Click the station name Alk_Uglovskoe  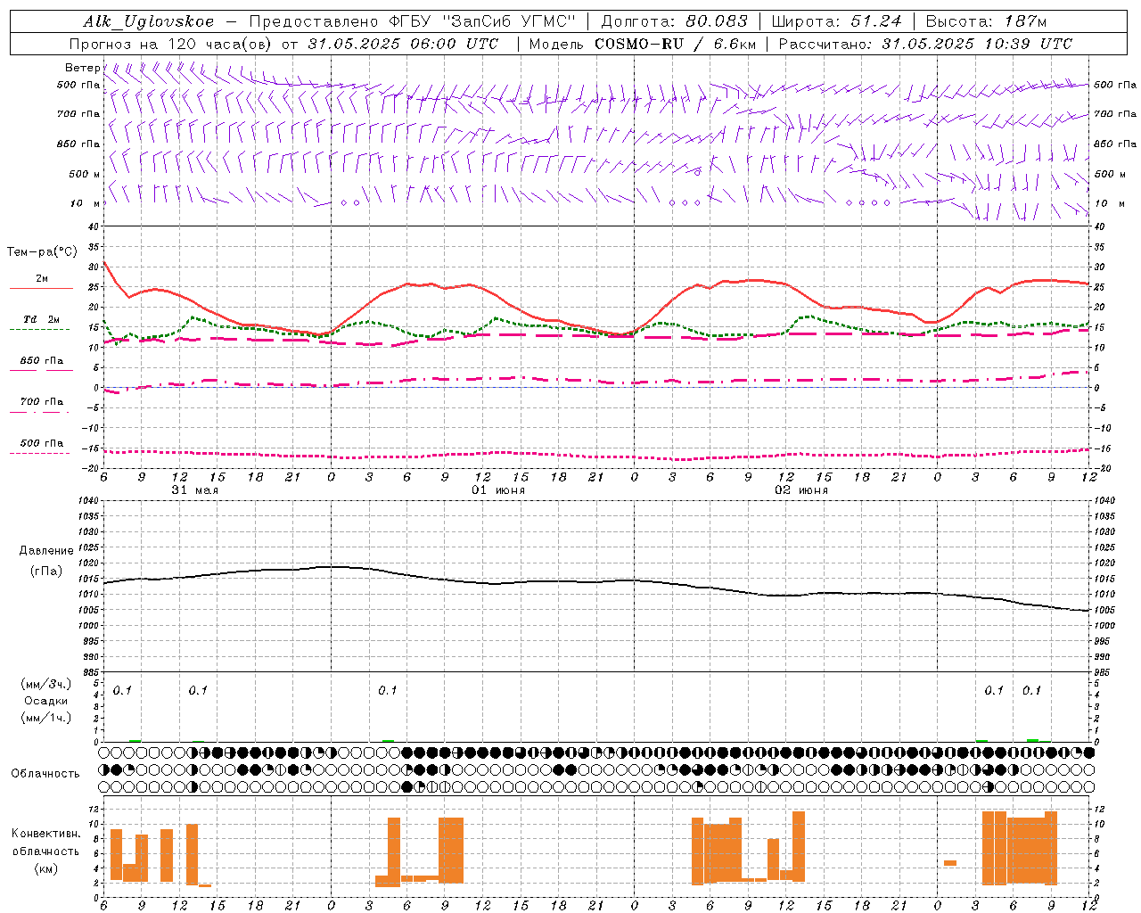click(x=149, y=21)
